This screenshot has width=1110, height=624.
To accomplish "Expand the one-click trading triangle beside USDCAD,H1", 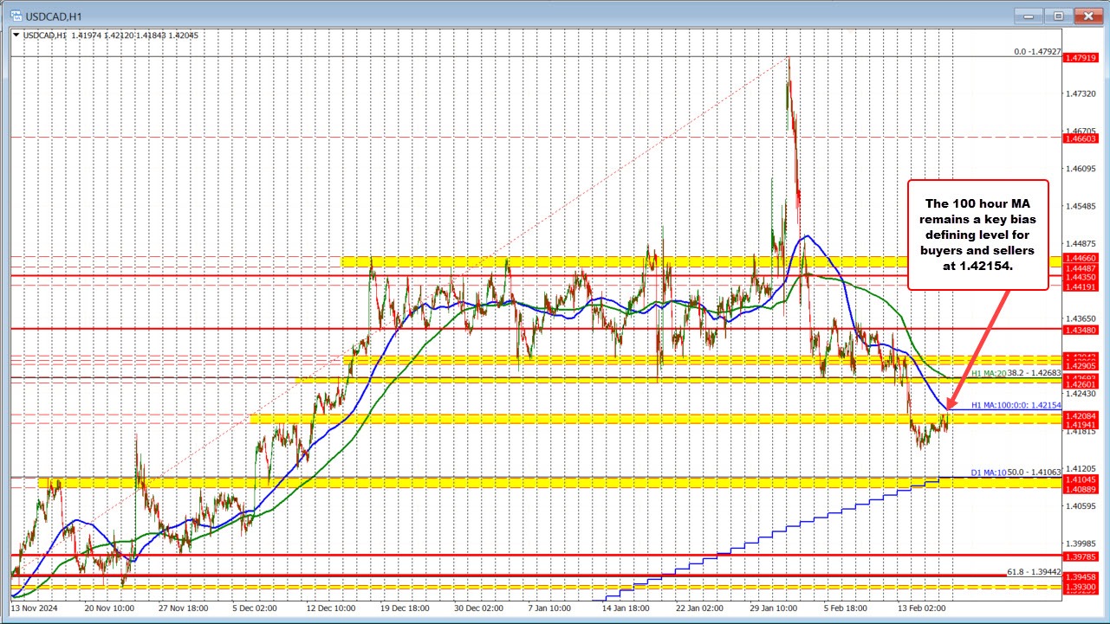I will click(x=16, y=35).
